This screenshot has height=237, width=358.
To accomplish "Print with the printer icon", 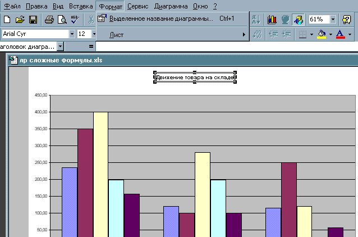I will [x=49, y=20].
